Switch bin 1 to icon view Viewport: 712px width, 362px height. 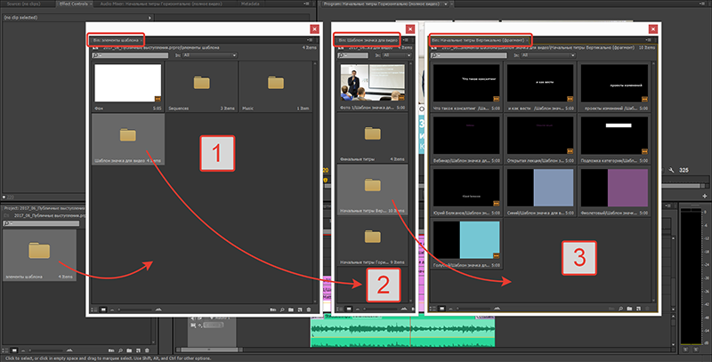tap(101, 308)
